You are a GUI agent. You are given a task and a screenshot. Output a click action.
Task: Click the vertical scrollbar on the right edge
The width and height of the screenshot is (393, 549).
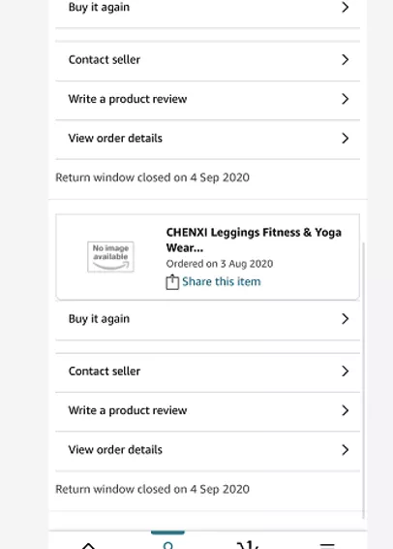pyautogui.click(x=364, y=380)
